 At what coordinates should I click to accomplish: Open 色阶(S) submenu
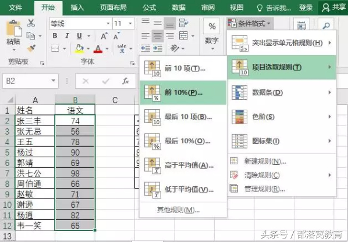point(282,117)
